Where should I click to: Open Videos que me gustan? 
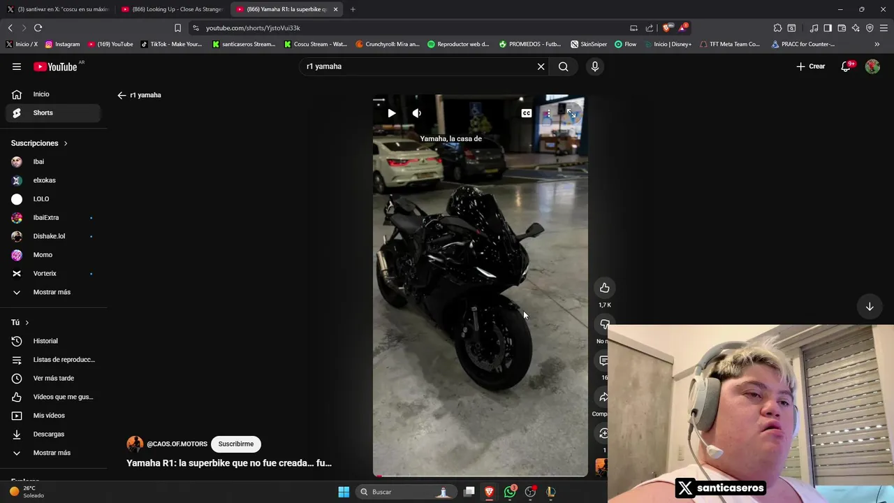coord(53,397)
